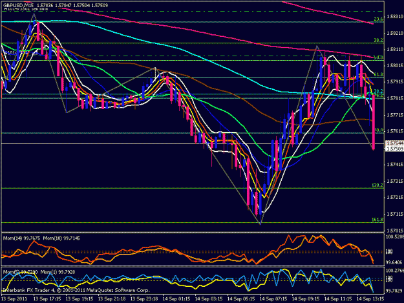Image resolution: width=404 pixels, height=303 pixels.
Task: Click the current price tag 1.57509
Action: (395, 149)
